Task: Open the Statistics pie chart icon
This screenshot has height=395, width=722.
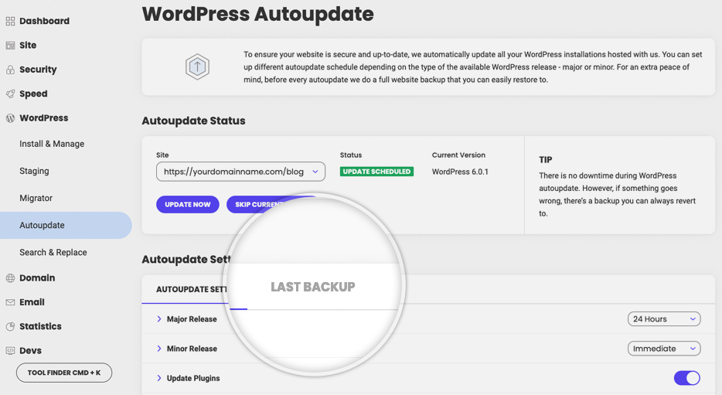Action: pos(10,326)
